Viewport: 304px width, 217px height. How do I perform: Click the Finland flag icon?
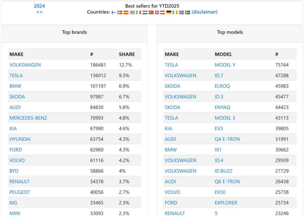113,12
